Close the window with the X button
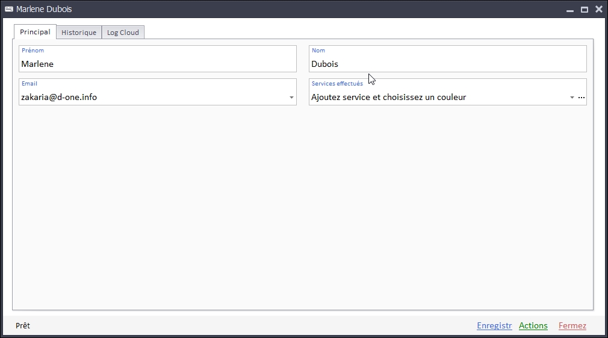The width and height of the screenshot is (608, 338). [598, 9]
